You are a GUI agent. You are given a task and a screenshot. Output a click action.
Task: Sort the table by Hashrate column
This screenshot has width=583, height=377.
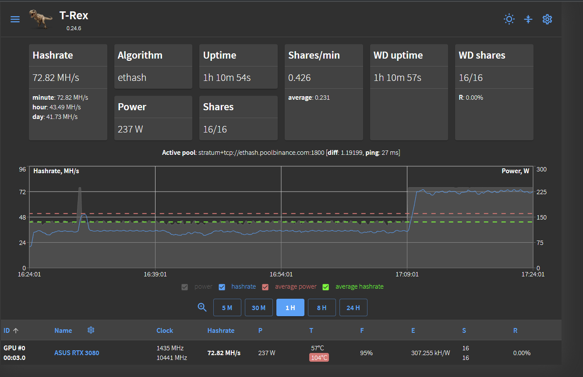click(221, 330)
